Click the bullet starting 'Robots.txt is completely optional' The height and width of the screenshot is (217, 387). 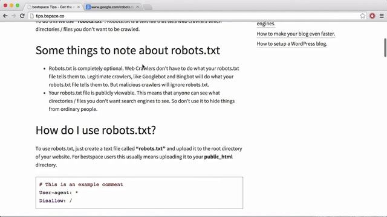point(144,77)
